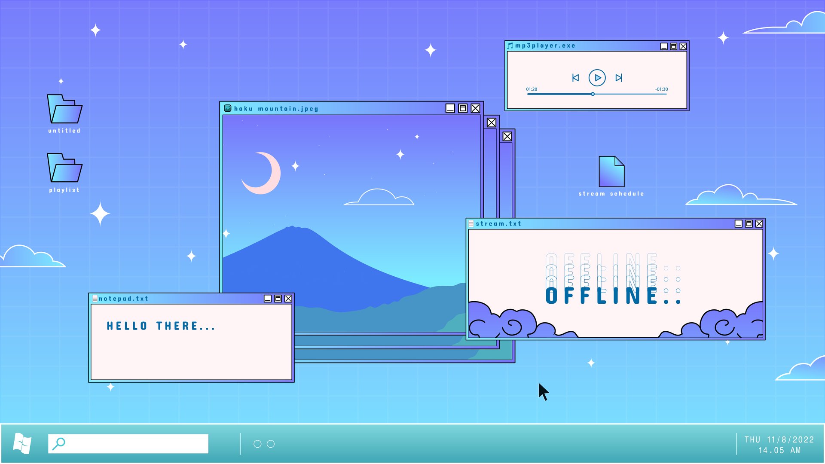Skip to next track in mp3player
This screenshot has width=825, height=464.
pyautogui.click(x=619, y=78)
